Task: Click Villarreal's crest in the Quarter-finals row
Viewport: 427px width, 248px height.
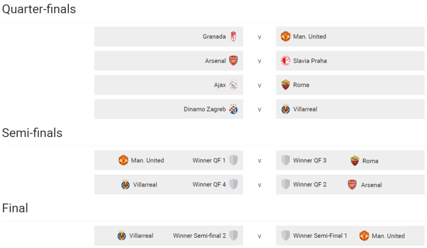Action: click(285, 110)
